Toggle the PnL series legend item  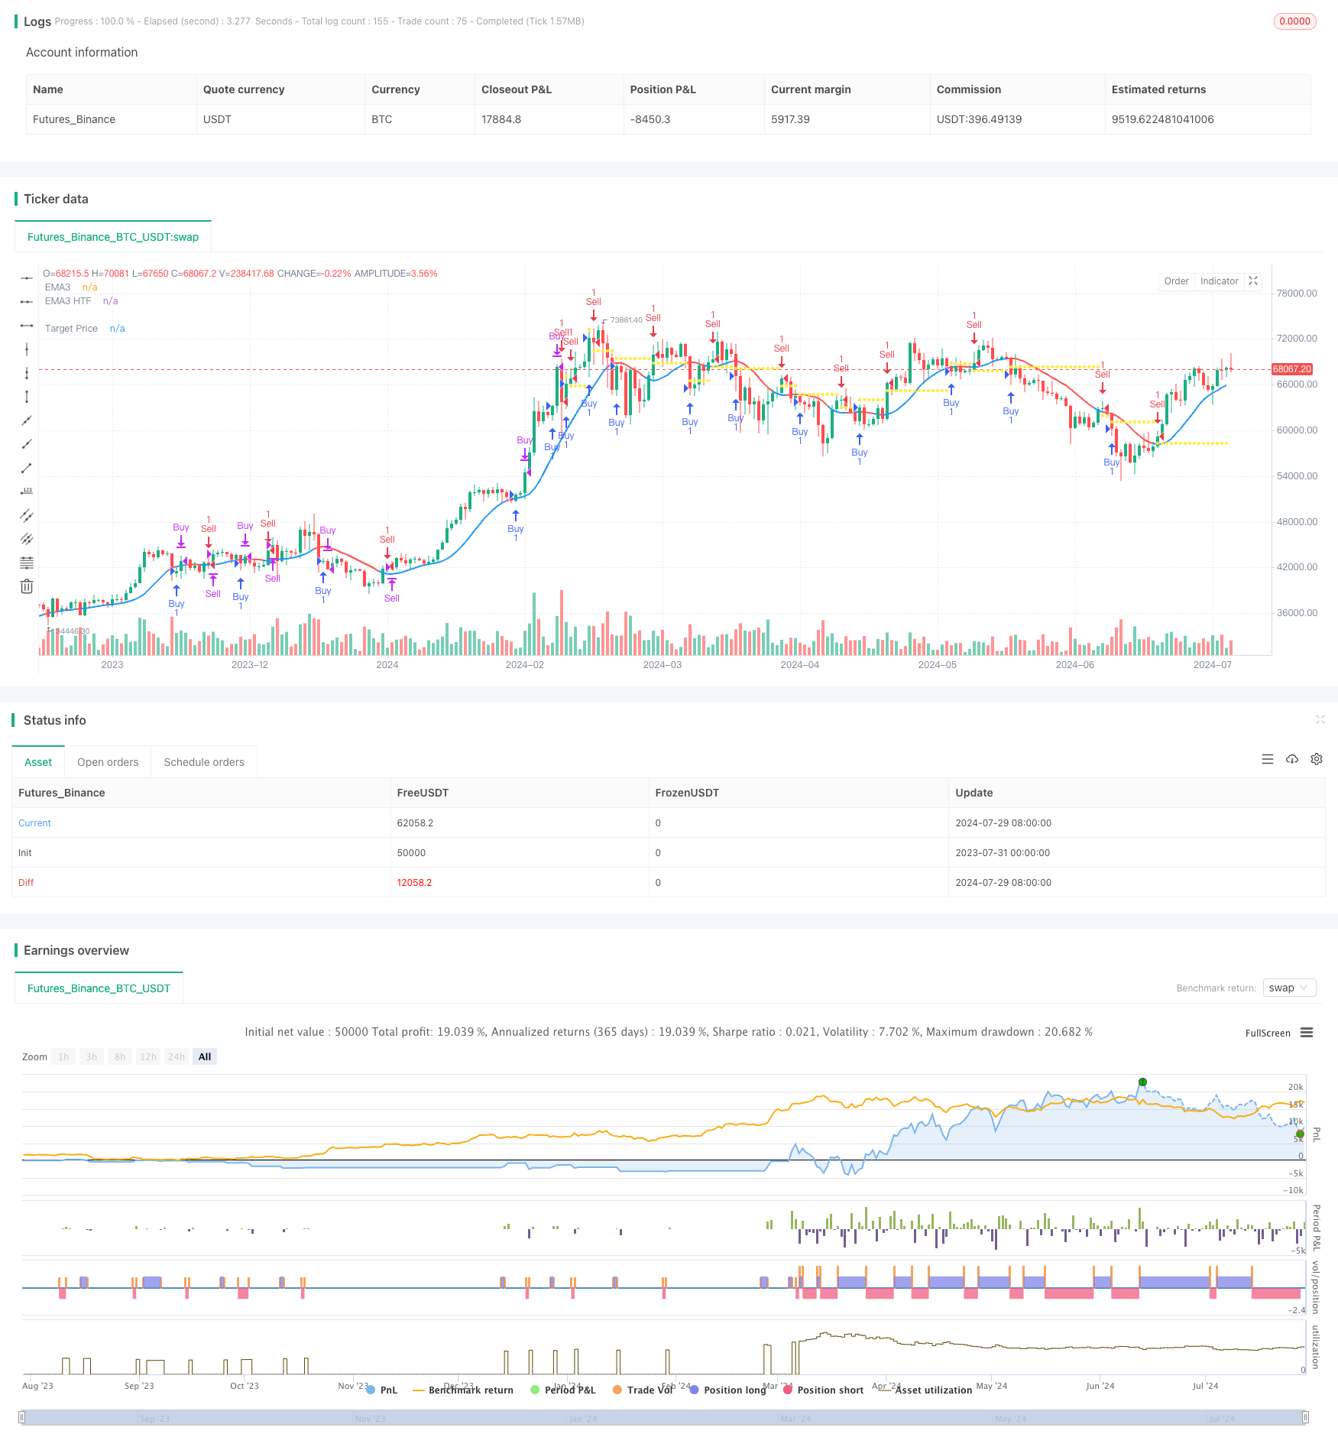[382, 1390]
